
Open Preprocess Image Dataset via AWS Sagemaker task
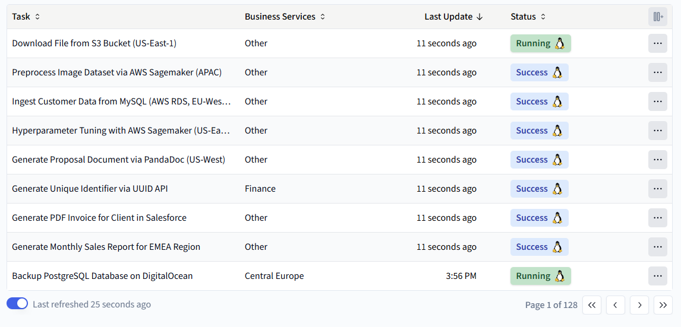[117, 72]
